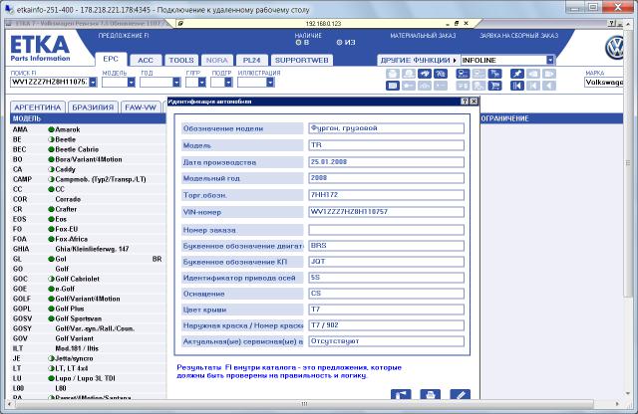Select the Beetle Cabrio model row
638x414 pixels.
point(88,149)
